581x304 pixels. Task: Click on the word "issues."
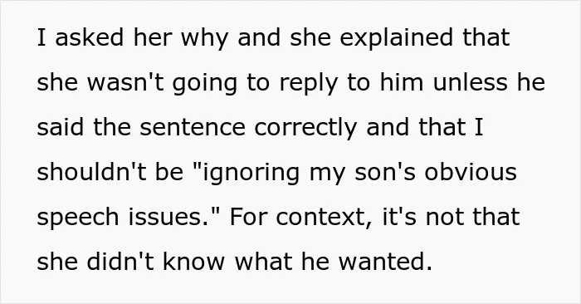point(169,217)
